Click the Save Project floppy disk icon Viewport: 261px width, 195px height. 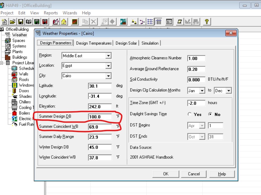coord(21,22)
